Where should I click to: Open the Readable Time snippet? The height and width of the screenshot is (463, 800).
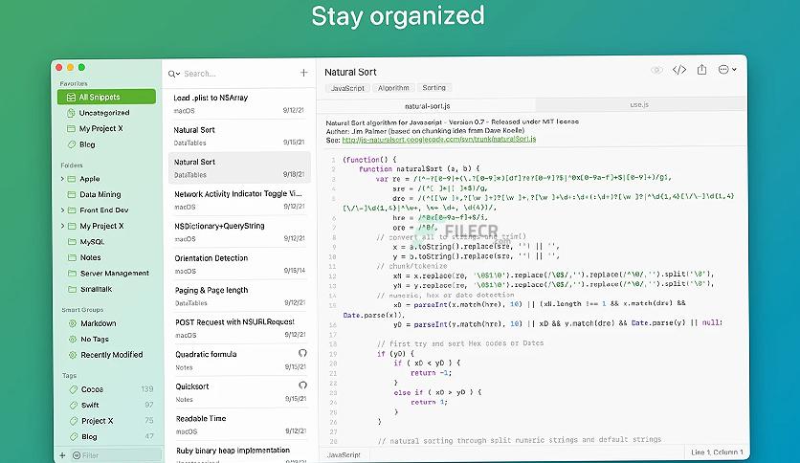239,425
